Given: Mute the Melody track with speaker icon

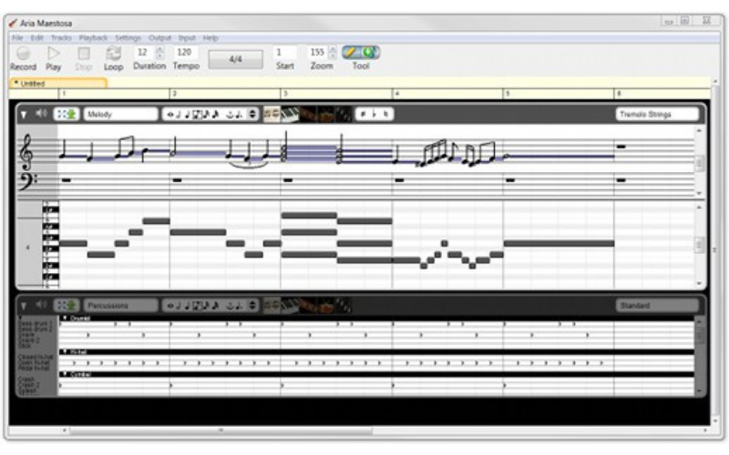Looking at the screenshot, I should 40,114.
